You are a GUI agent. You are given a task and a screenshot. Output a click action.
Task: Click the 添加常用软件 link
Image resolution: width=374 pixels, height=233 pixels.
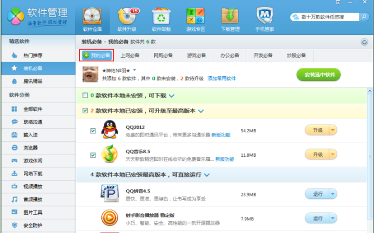coord(222,79)
